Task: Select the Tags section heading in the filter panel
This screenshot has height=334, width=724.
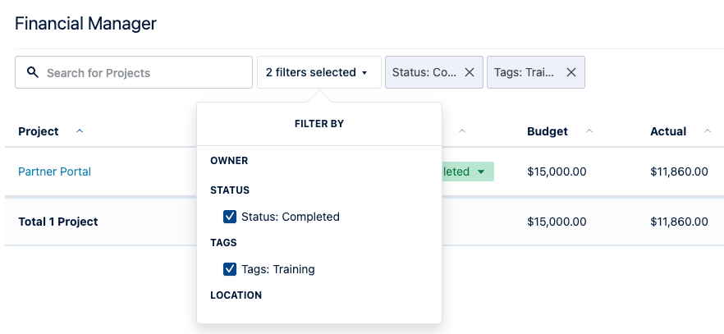Action: coord(223,243)
